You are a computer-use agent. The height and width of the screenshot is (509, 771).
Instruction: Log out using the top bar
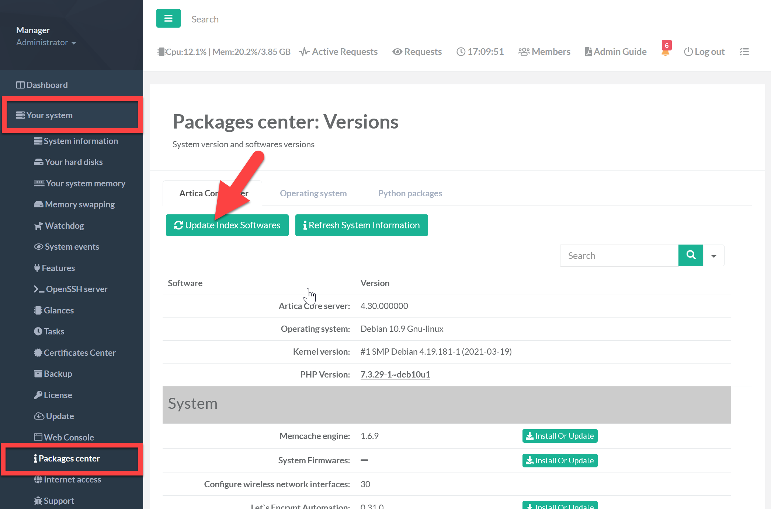click(x=704, y=52)
